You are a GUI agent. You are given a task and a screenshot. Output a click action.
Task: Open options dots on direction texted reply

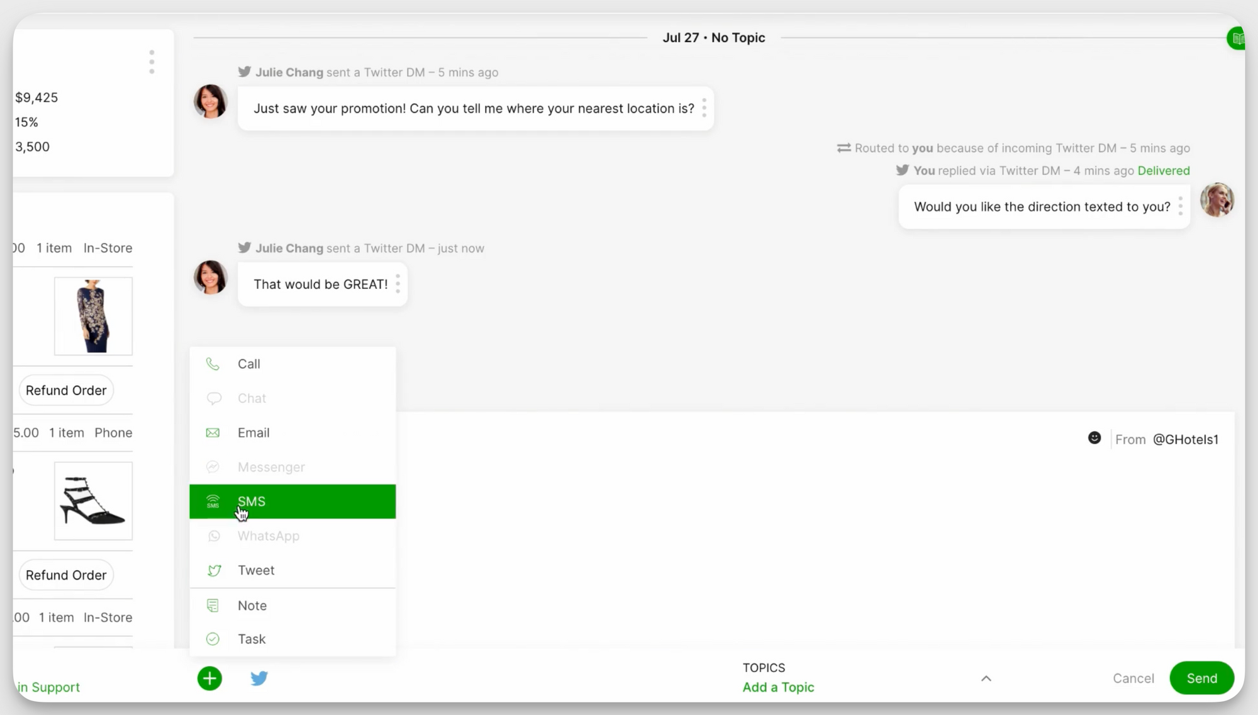pos(1180,206)
